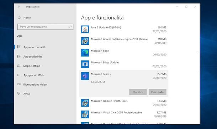The width and height of the screenshot is (217, 129).
Task: Focus the Trova un'impostazione search field
Action: 45,27
